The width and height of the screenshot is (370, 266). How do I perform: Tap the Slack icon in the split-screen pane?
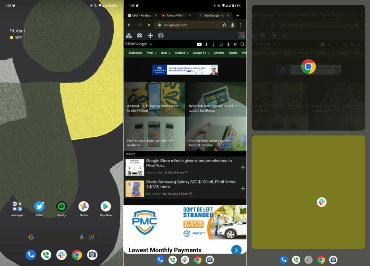321,202
